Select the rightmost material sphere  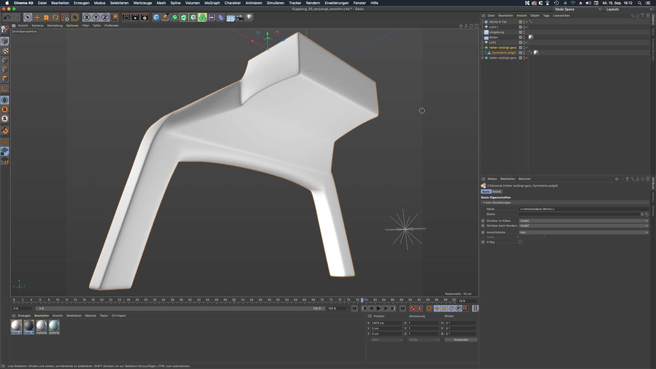[x=54, y=327]
